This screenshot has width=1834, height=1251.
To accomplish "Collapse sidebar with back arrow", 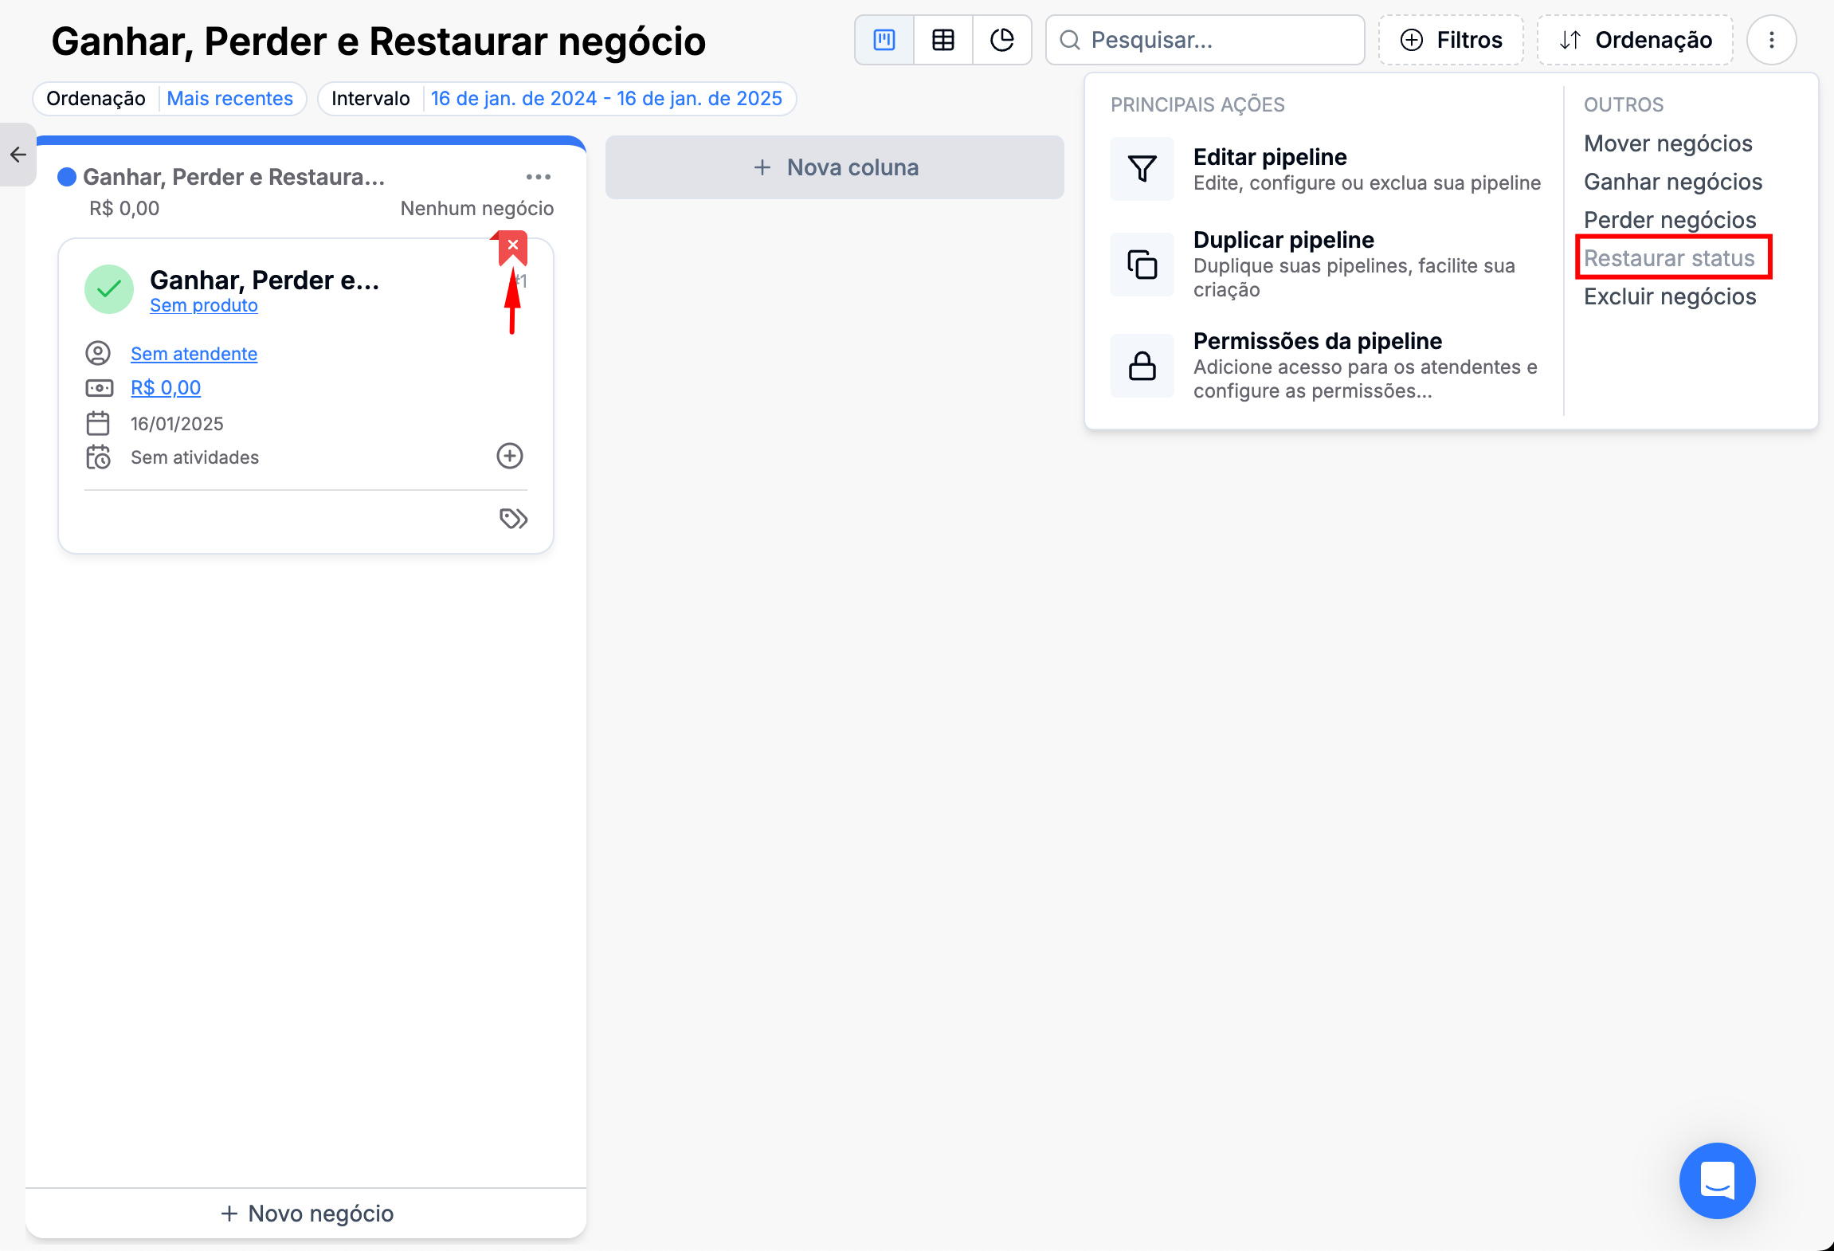I will 18,155.
